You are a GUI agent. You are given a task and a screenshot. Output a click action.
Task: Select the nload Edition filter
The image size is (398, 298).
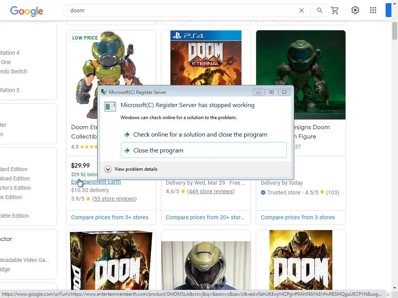tap(15, 178)
